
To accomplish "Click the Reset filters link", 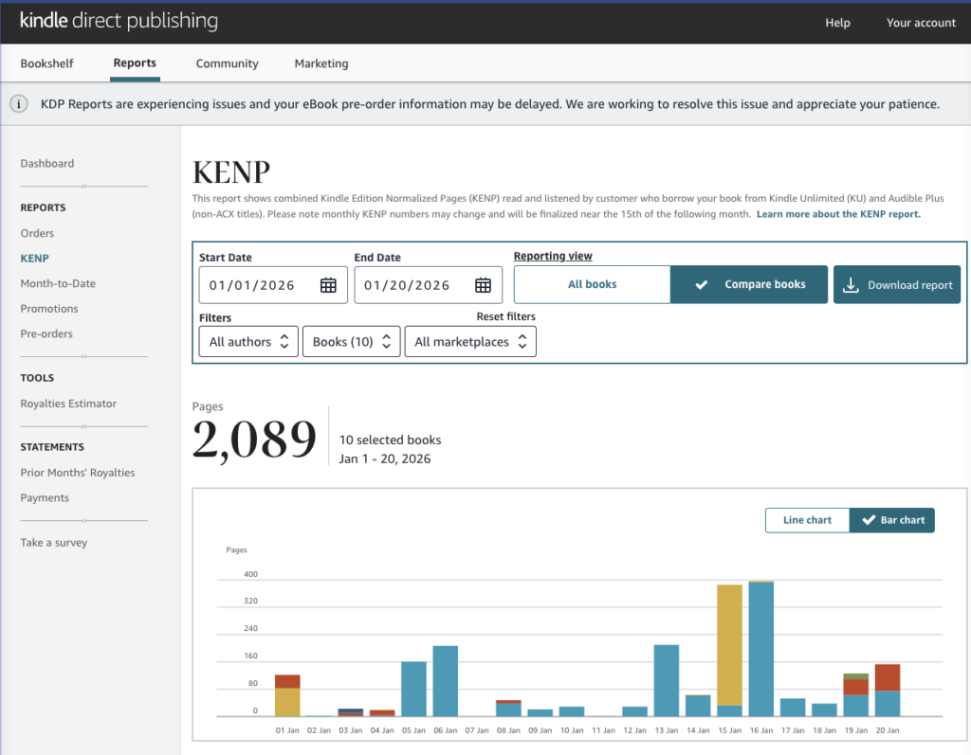I will coord(505,316).
